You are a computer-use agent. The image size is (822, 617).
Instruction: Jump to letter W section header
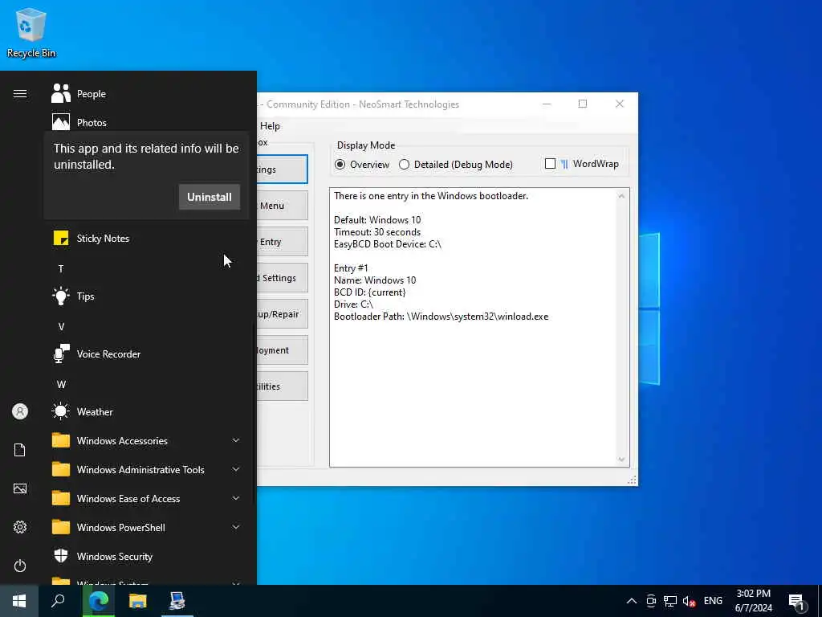coord(61,384)
